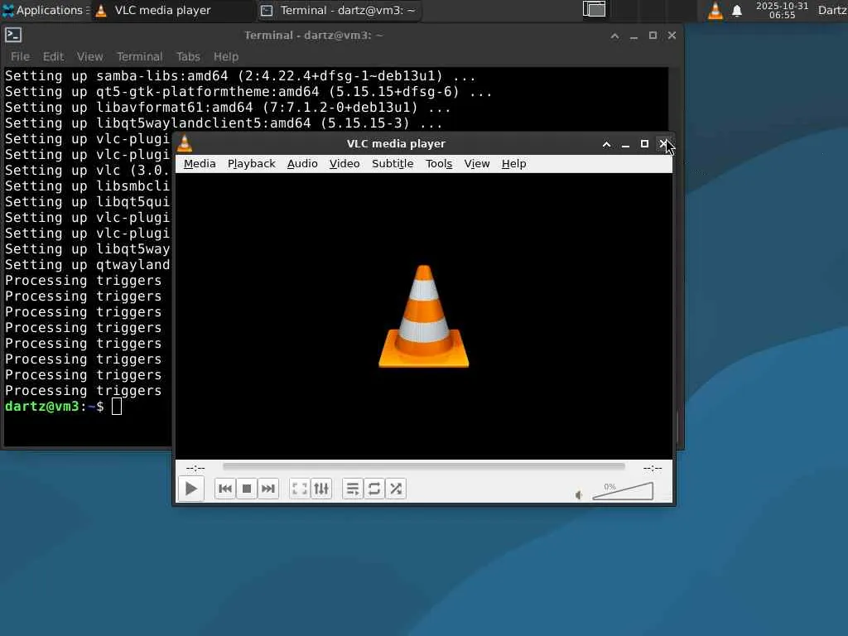Open the Audio menu
The height and width of the screenshot is (636, 848).
(302, 164)
